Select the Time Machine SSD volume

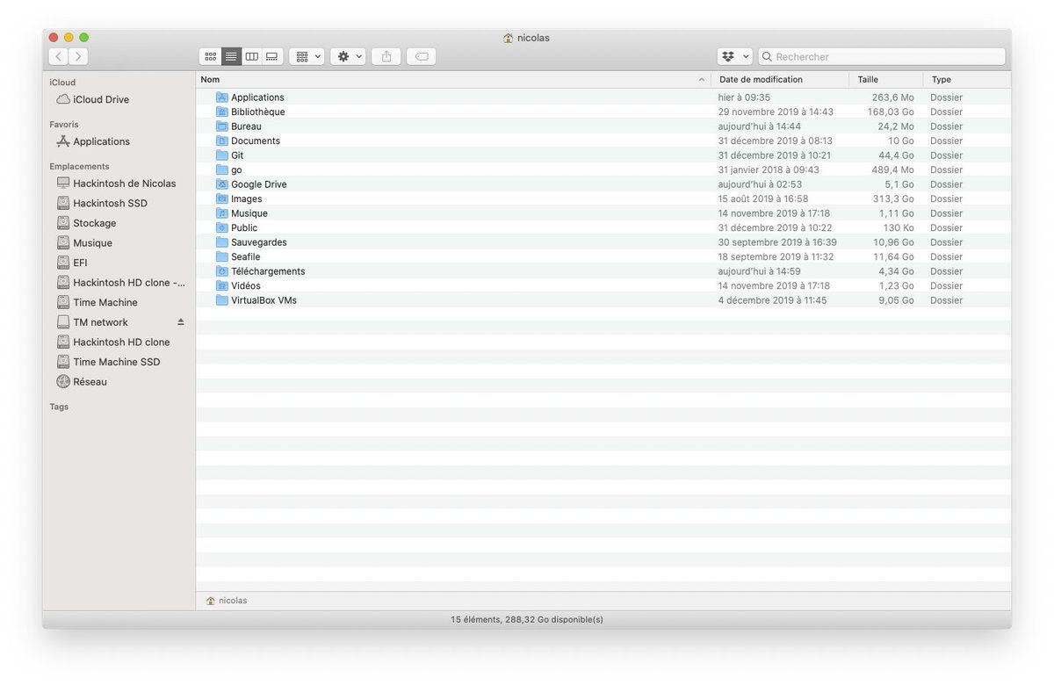pyautogui.click(x=116, y=362)
